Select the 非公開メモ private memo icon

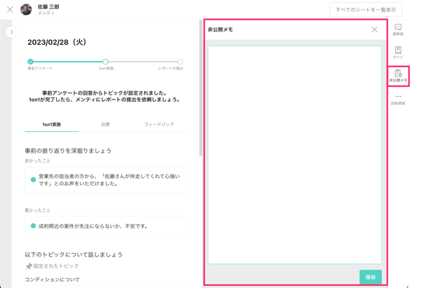[398, 76]
